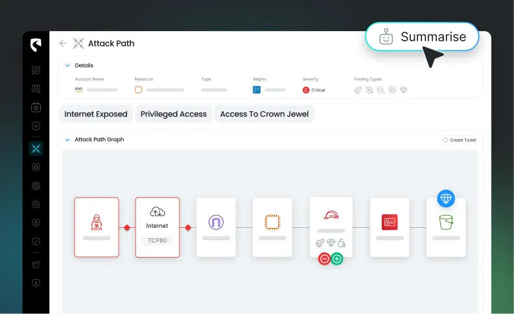Select the Internet Exposed tag
This screenshot has width=514, height=314.
[96, 114]
